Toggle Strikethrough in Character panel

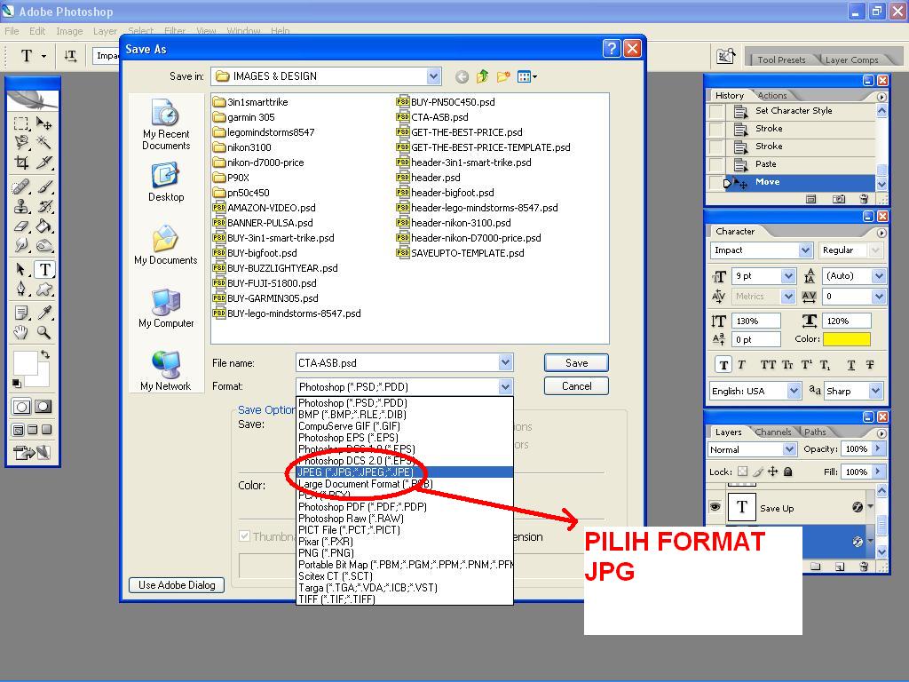(870, 365)
